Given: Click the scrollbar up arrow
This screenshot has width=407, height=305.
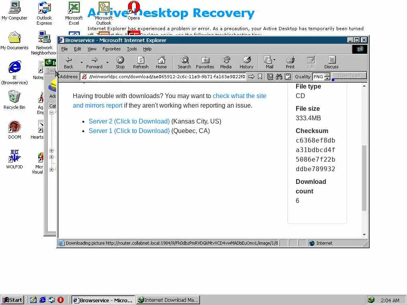Looking at the screenshot, I should [364, 86].
